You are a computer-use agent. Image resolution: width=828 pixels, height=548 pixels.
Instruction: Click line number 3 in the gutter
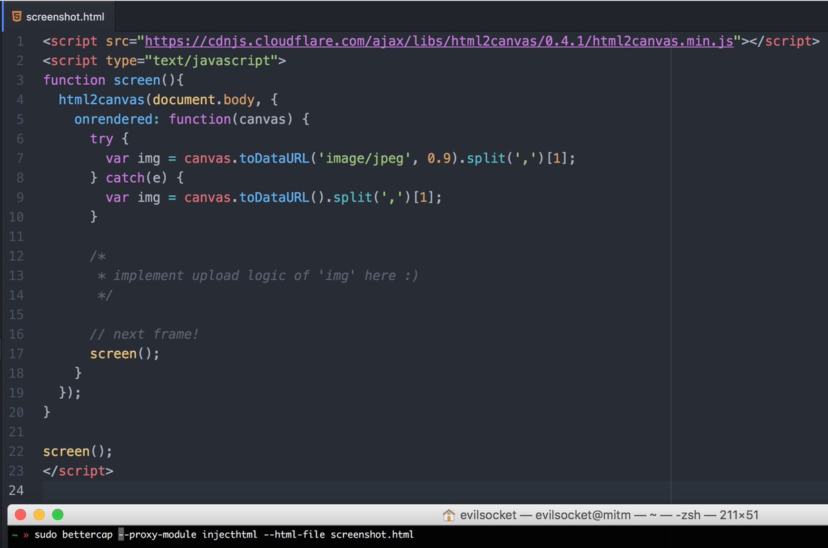pyautogui.click(x=20, y=80)
